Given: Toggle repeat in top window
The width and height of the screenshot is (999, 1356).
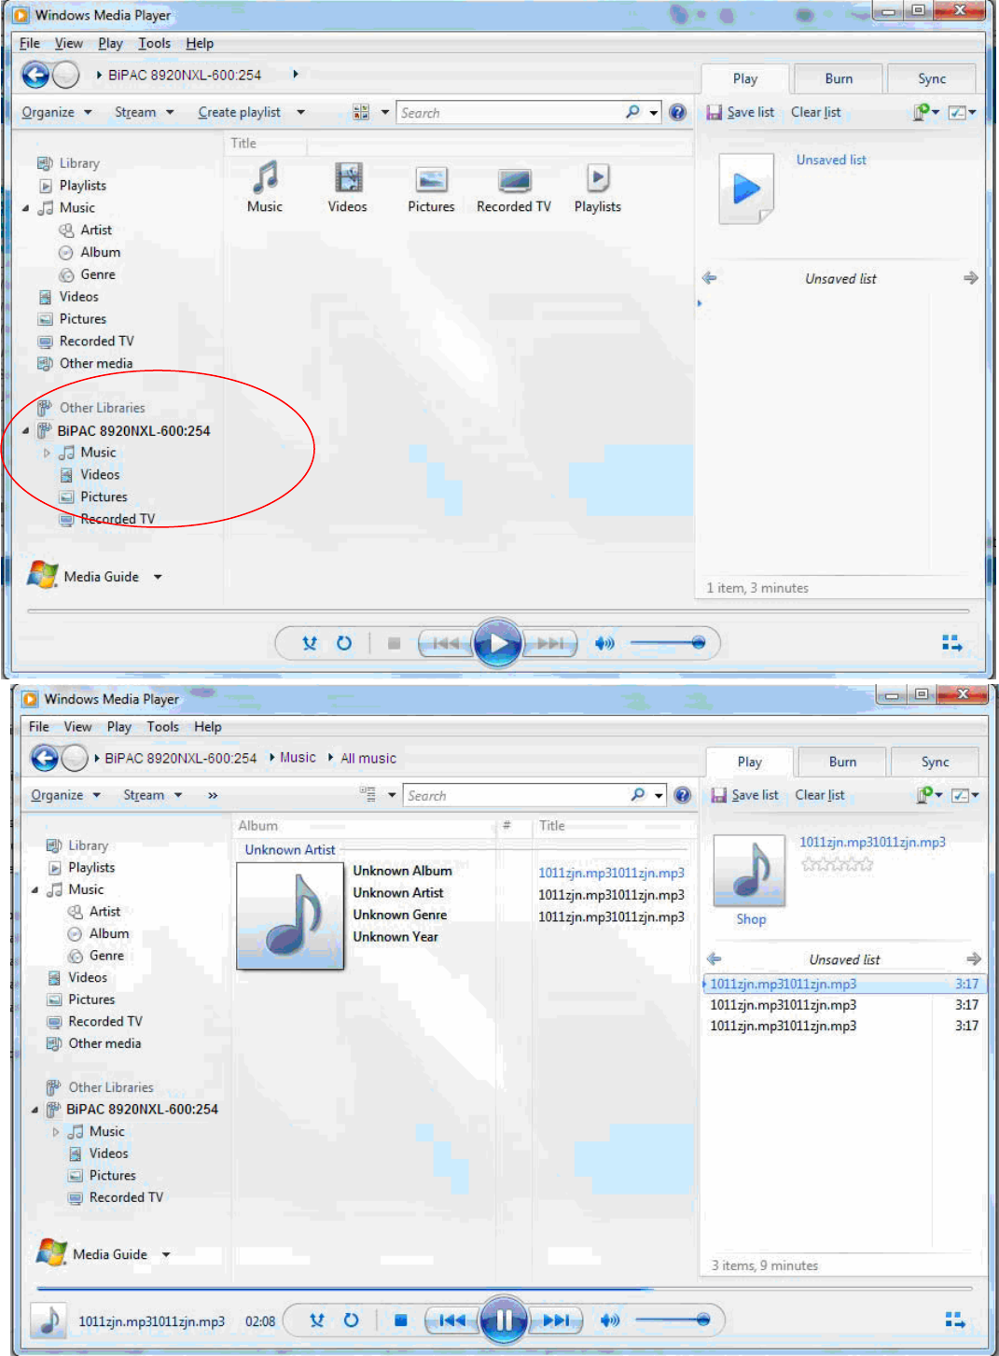Looking at the screenshot, I should 344,643.
